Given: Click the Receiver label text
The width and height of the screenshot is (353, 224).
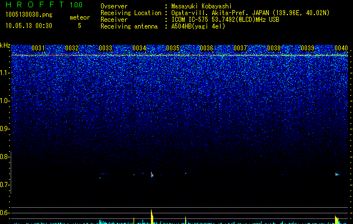Looking at the screenshot, I should 114,20.
